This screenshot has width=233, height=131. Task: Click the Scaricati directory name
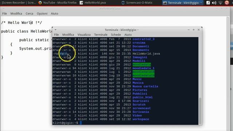coord(141,101)
